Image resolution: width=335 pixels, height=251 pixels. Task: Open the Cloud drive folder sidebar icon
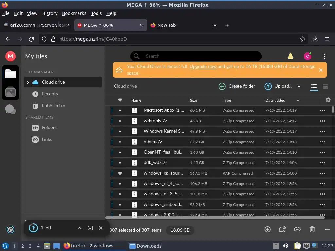click(x=10, y=74)
